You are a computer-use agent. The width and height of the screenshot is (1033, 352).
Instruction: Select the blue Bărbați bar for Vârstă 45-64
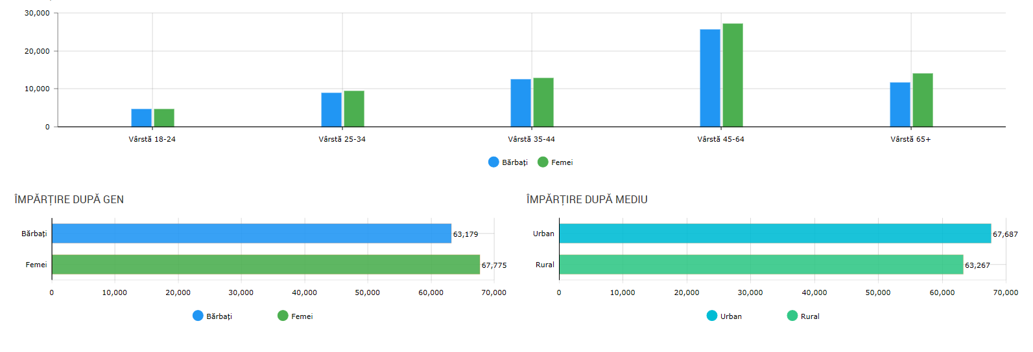710,78
